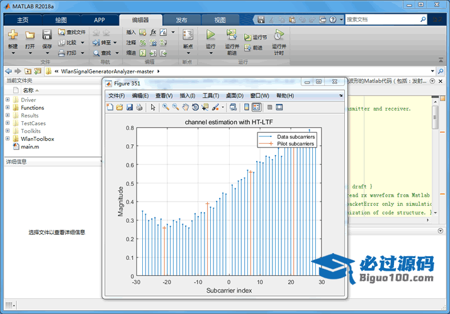Click the Zoom Out tool in Figure 351

point(176,107)
